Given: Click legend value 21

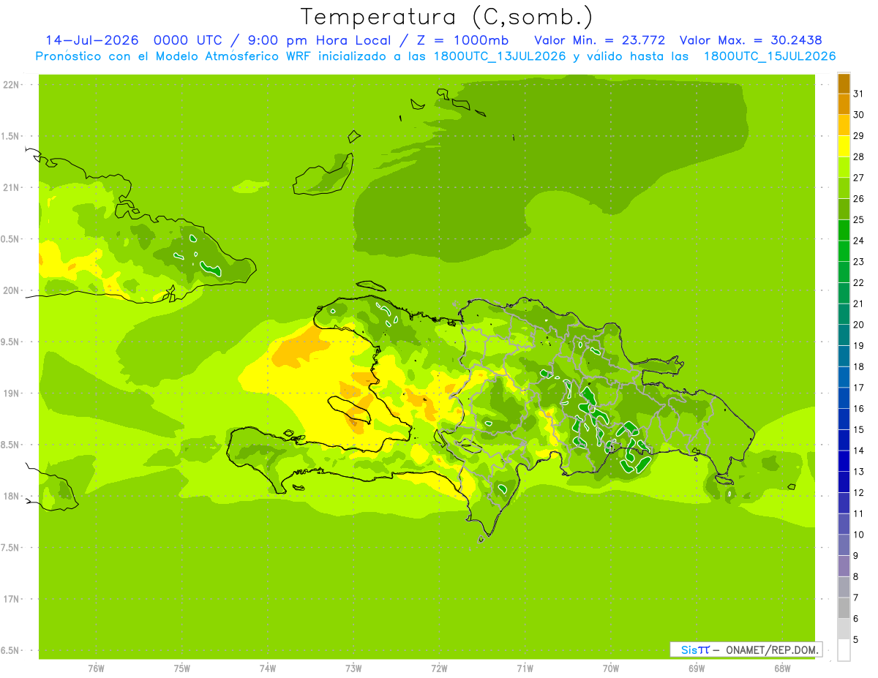Looking at the screenshot, I should tap(858, 304).
